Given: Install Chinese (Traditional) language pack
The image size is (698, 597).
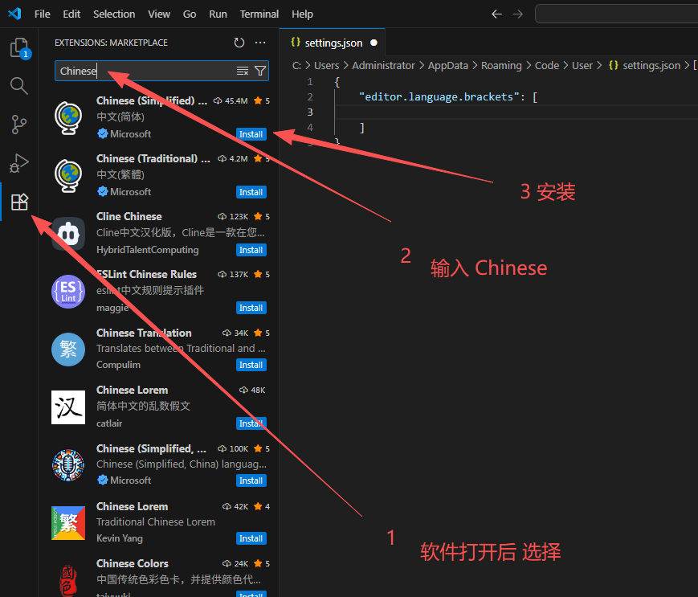Looking at the screenshot, I should coord(251,192).
